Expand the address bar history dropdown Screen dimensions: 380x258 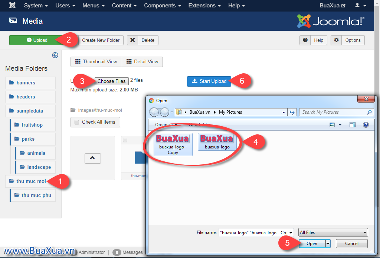click(x=283, y=113)
